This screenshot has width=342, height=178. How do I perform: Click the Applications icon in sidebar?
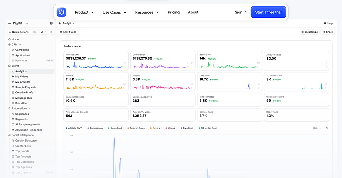(x=13, y=55)
